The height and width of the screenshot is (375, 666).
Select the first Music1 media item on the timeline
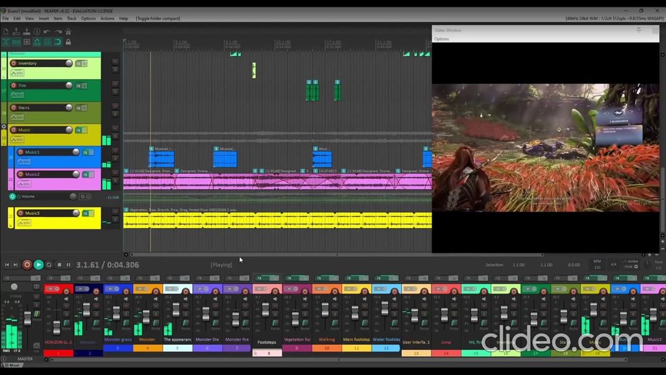click(161, 159)
